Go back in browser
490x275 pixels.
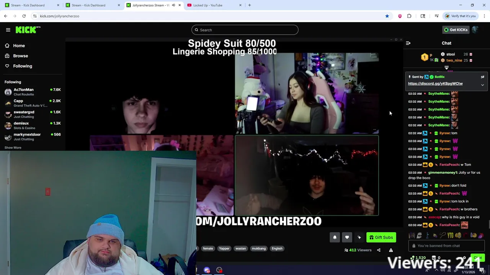pyautogui.click(x=6, y=16)
